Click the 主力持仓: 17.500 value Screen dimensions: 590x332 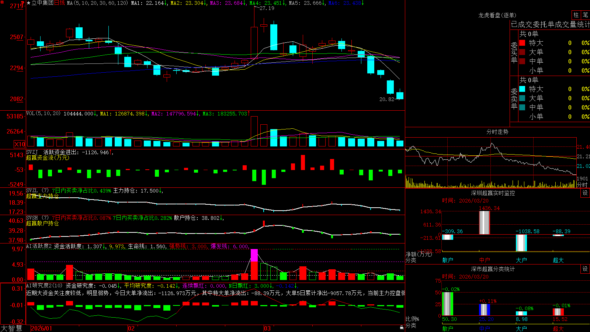tap(137, 191)
